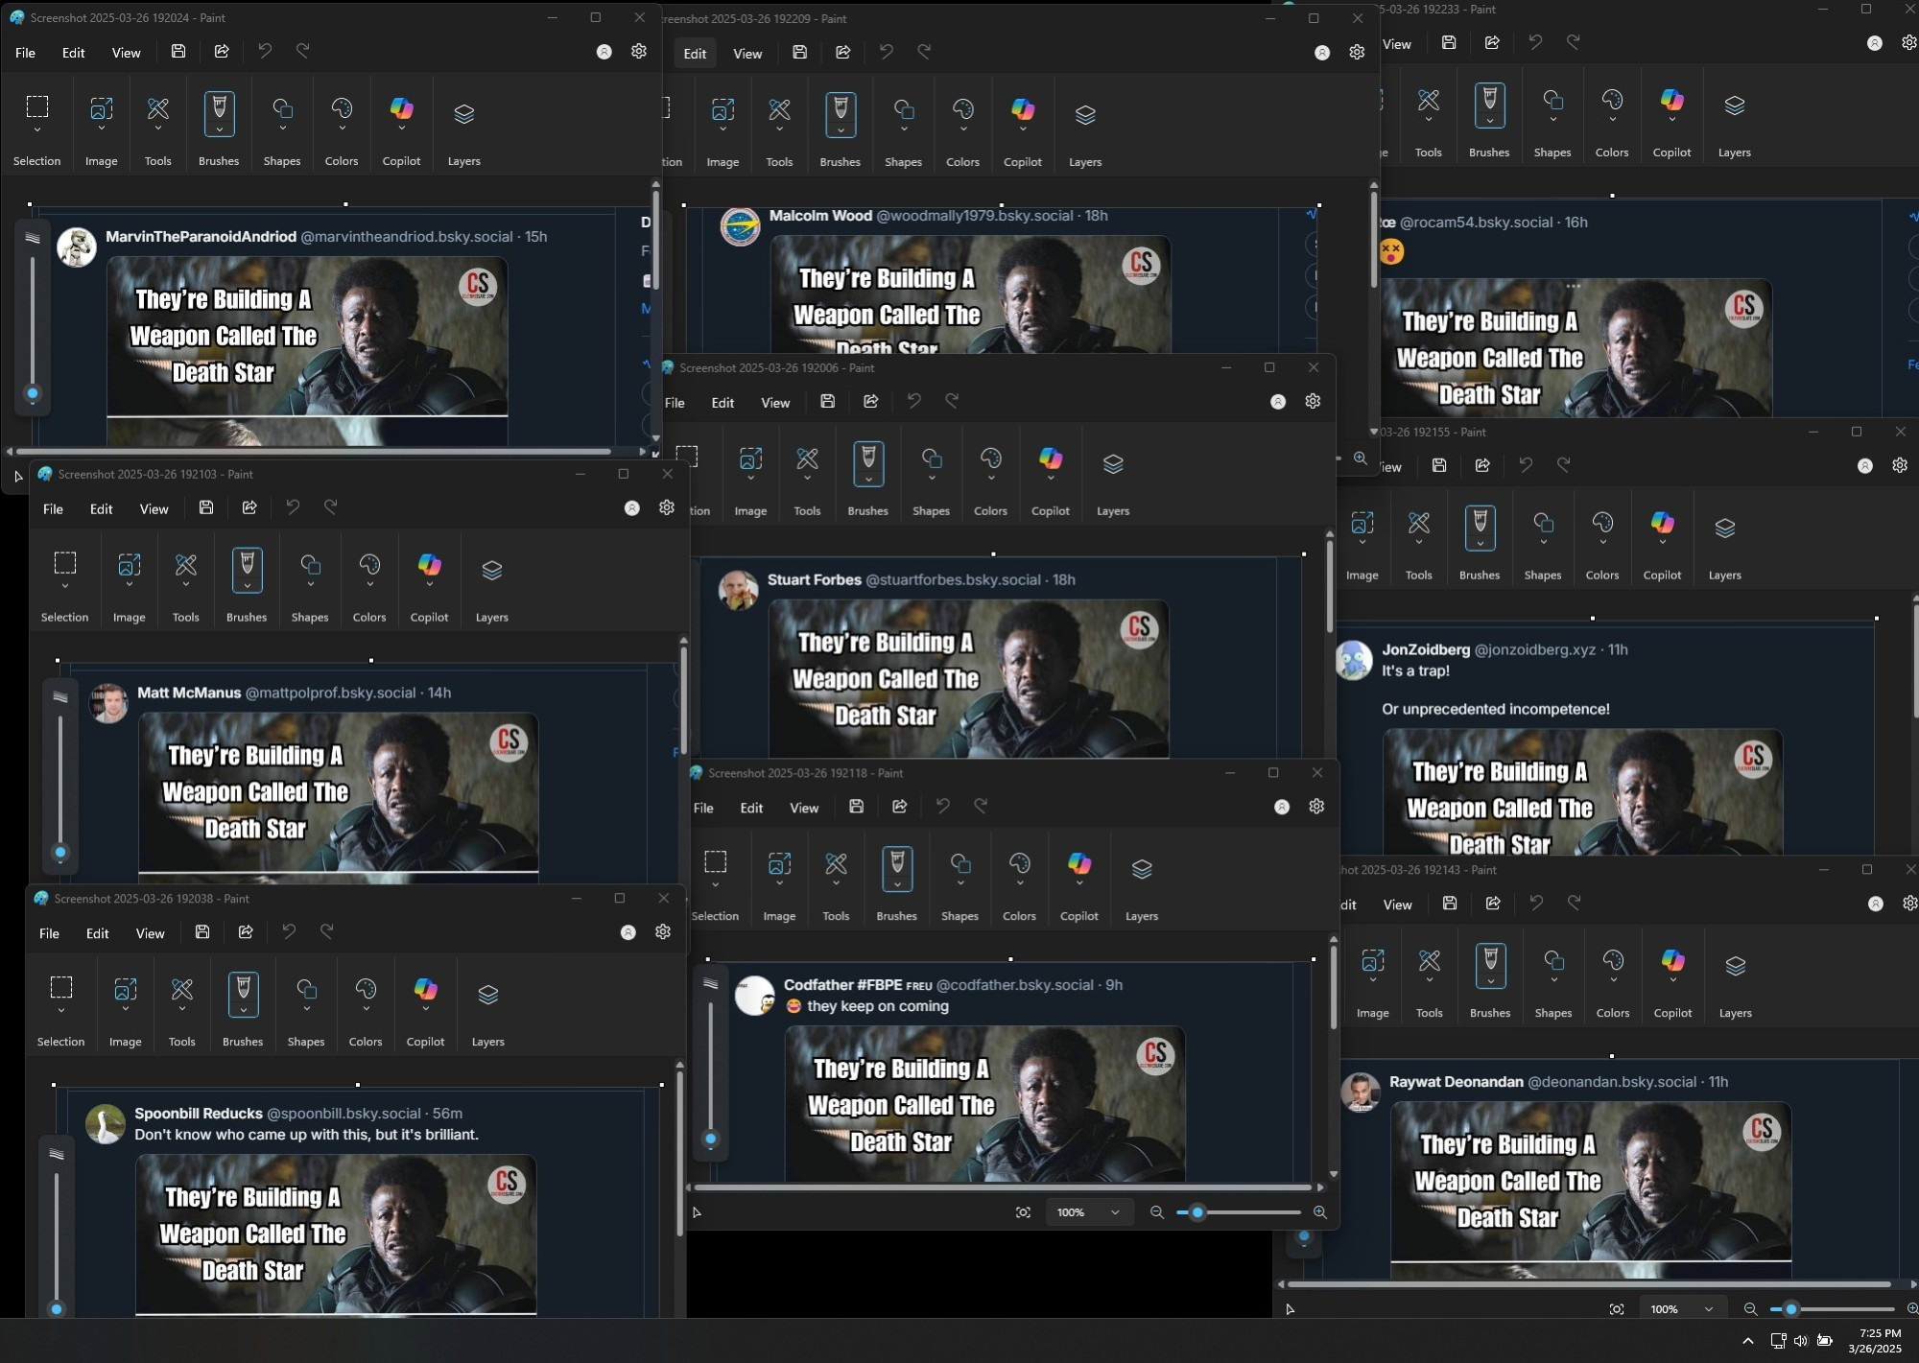Click Save icon in Screenshot 192024 window
This screenshot has width=1919, height=1363.
(178, 52)
